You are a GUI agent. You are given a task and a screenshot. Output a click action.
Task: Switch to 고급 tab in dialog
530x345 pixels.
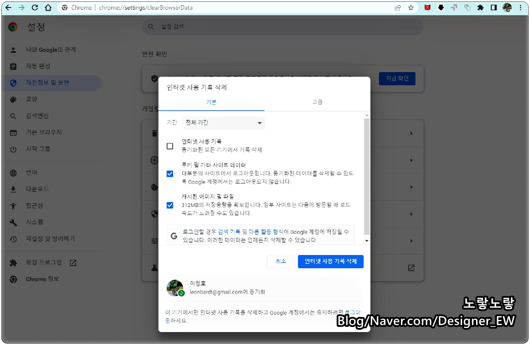click(x=317, y=102)
